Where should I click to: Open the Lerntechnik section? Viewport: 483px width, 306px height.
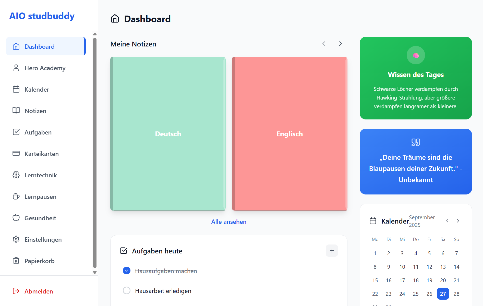tap(46, 175)
